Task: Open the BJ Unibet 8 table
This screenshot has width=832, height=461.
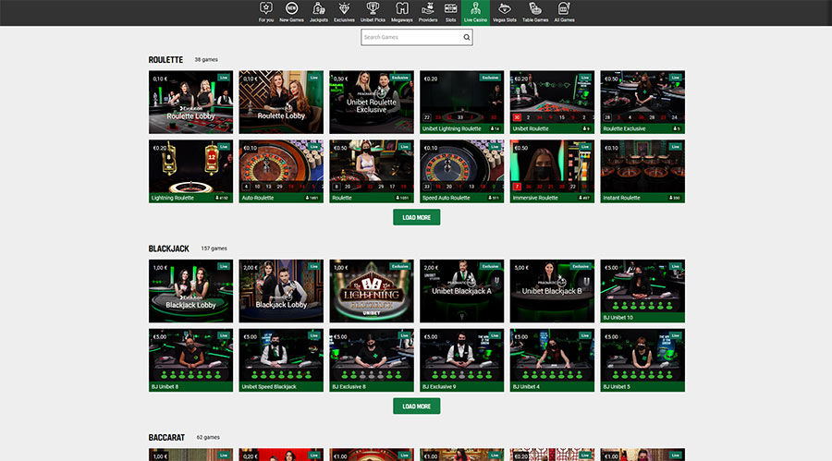Action: coord(190,360)
